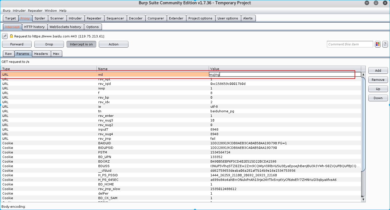Select the BDORZ cookie name

pyautogui.click(x=104, y=161)
